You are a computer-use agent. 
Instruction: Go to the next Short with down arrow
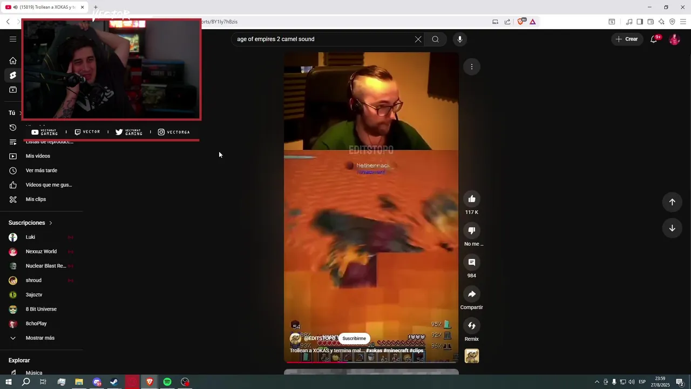click(x=672, y=228)
